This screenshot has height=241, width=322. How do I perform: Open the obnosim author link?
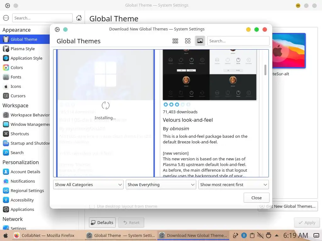[x=180, y=129]
